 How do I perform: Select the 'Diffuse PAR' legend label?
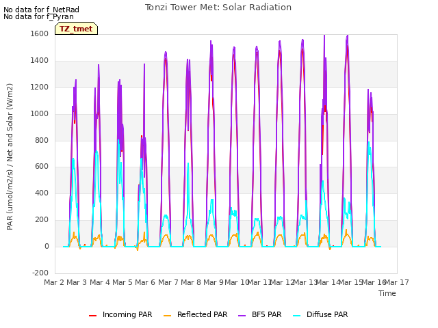[x=327, y=314]
